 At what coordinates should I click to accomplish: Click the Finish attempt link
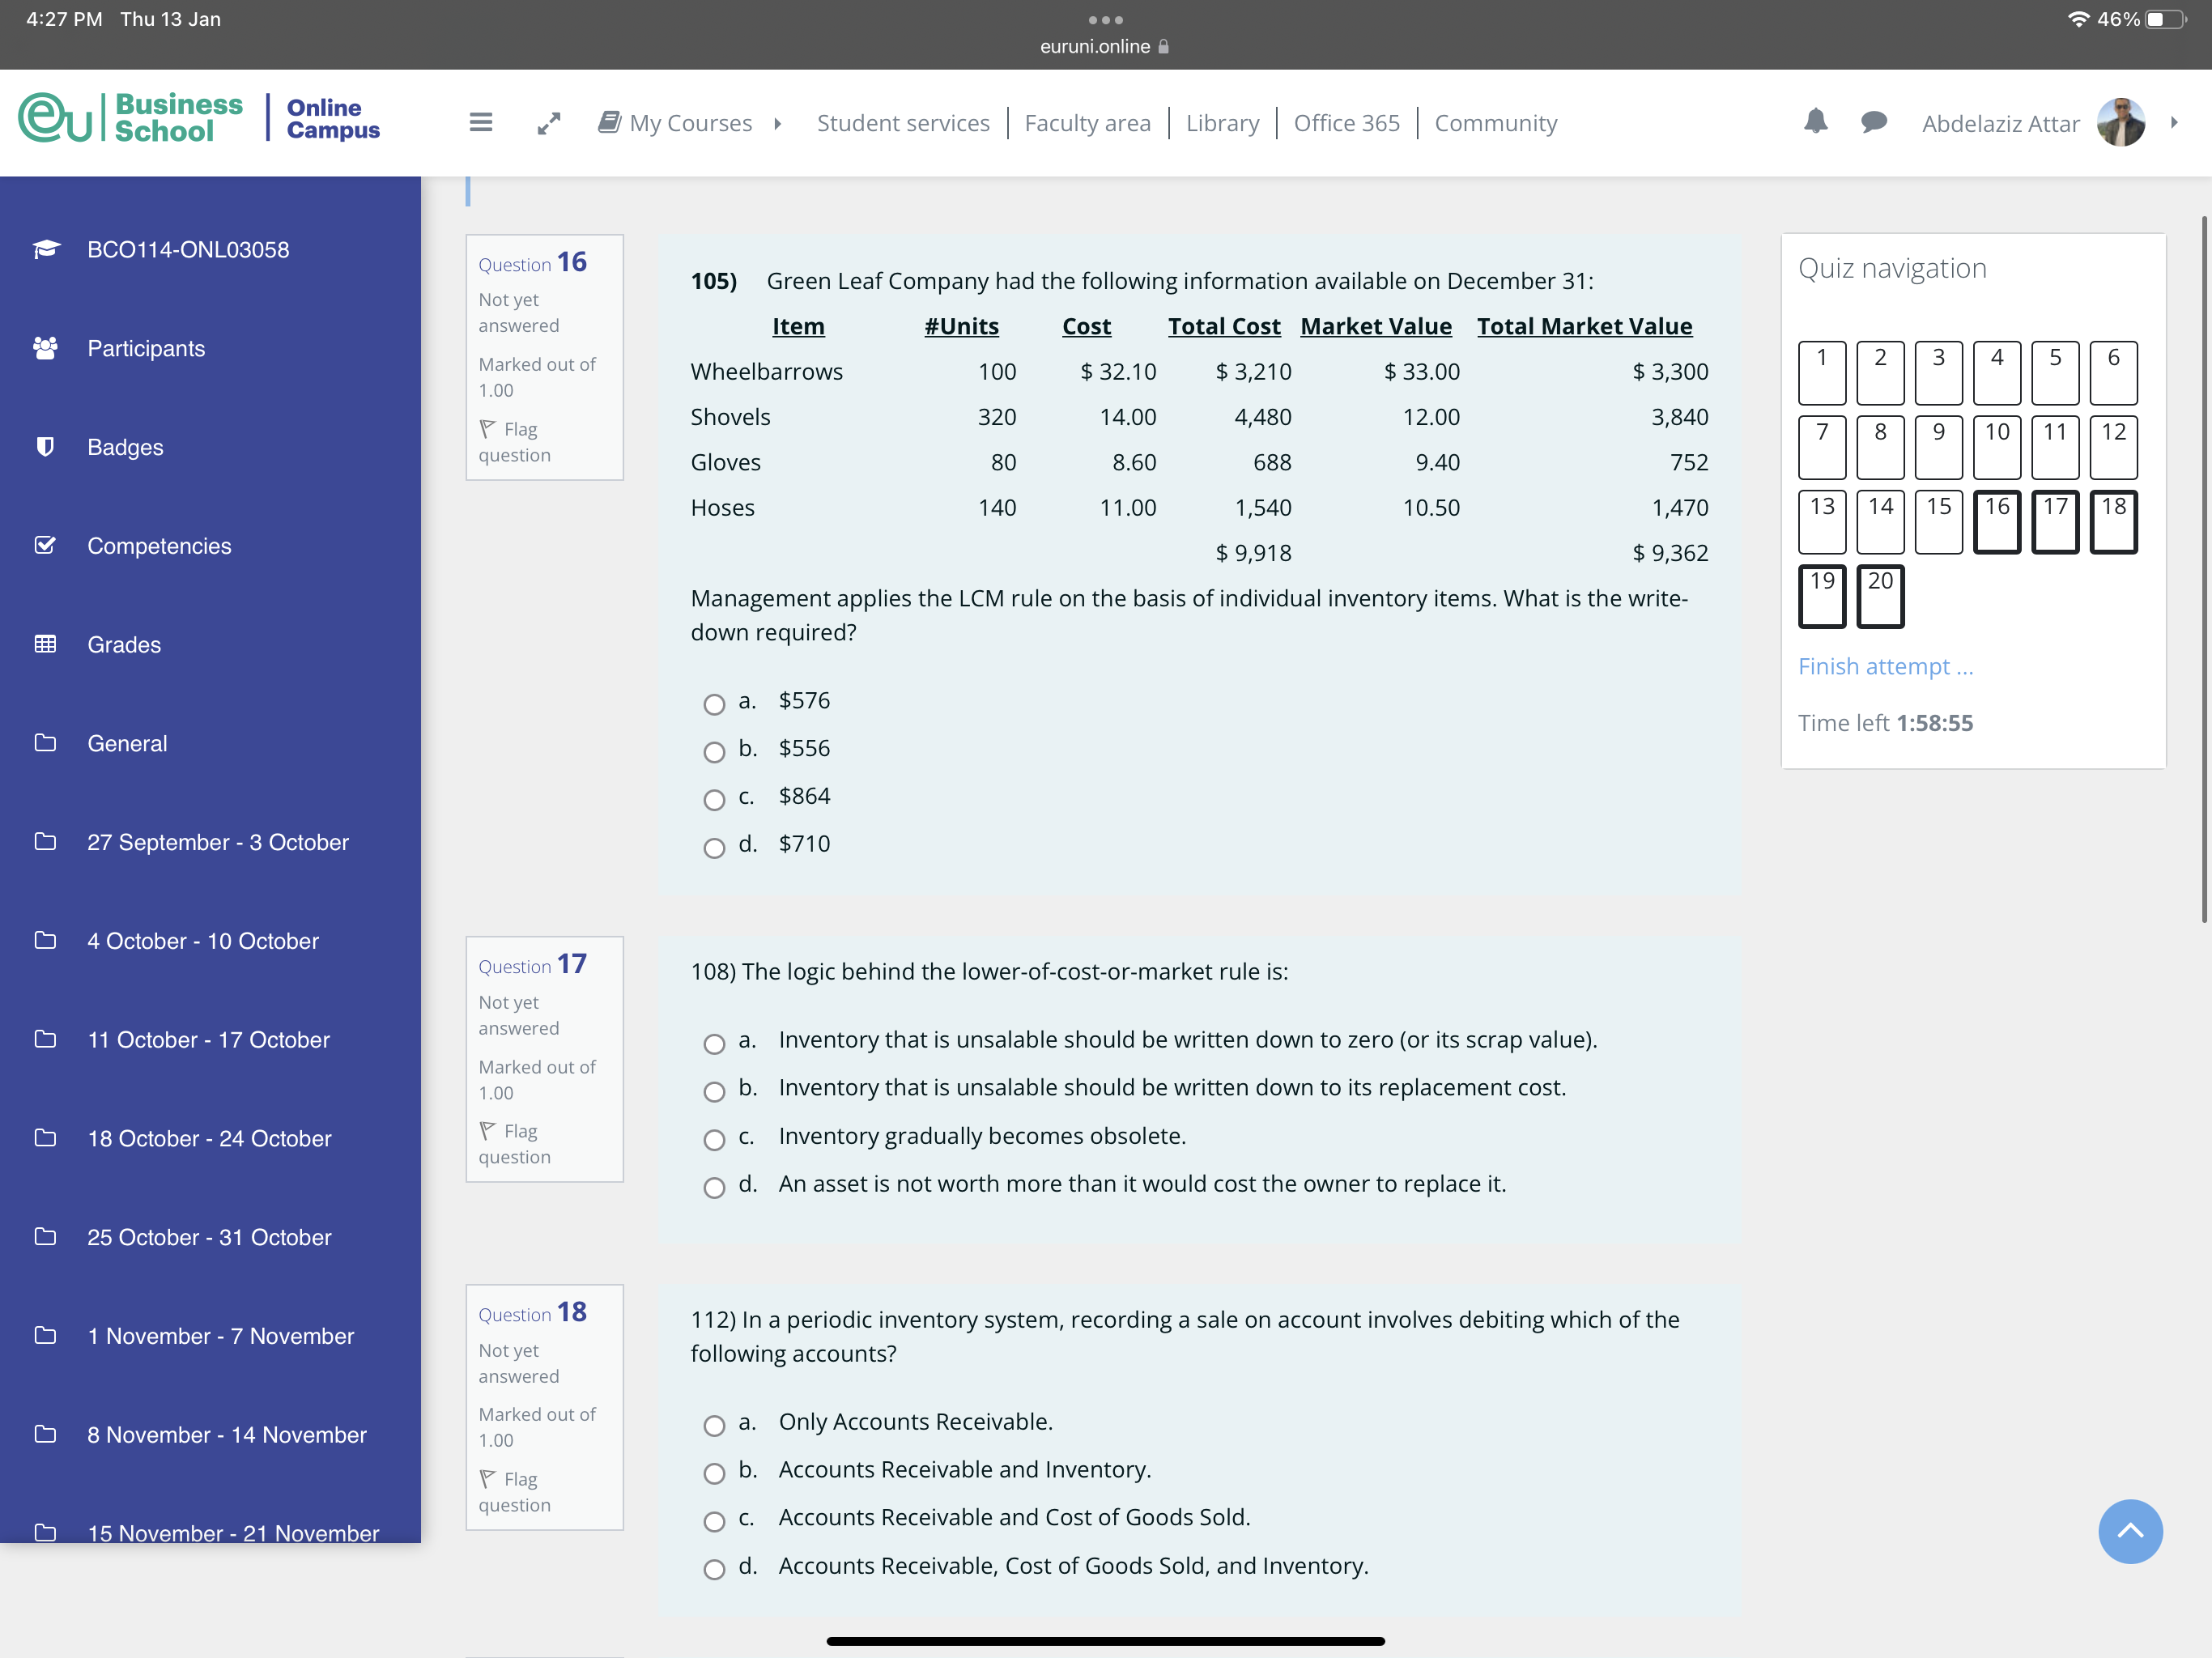(1885, 666)
